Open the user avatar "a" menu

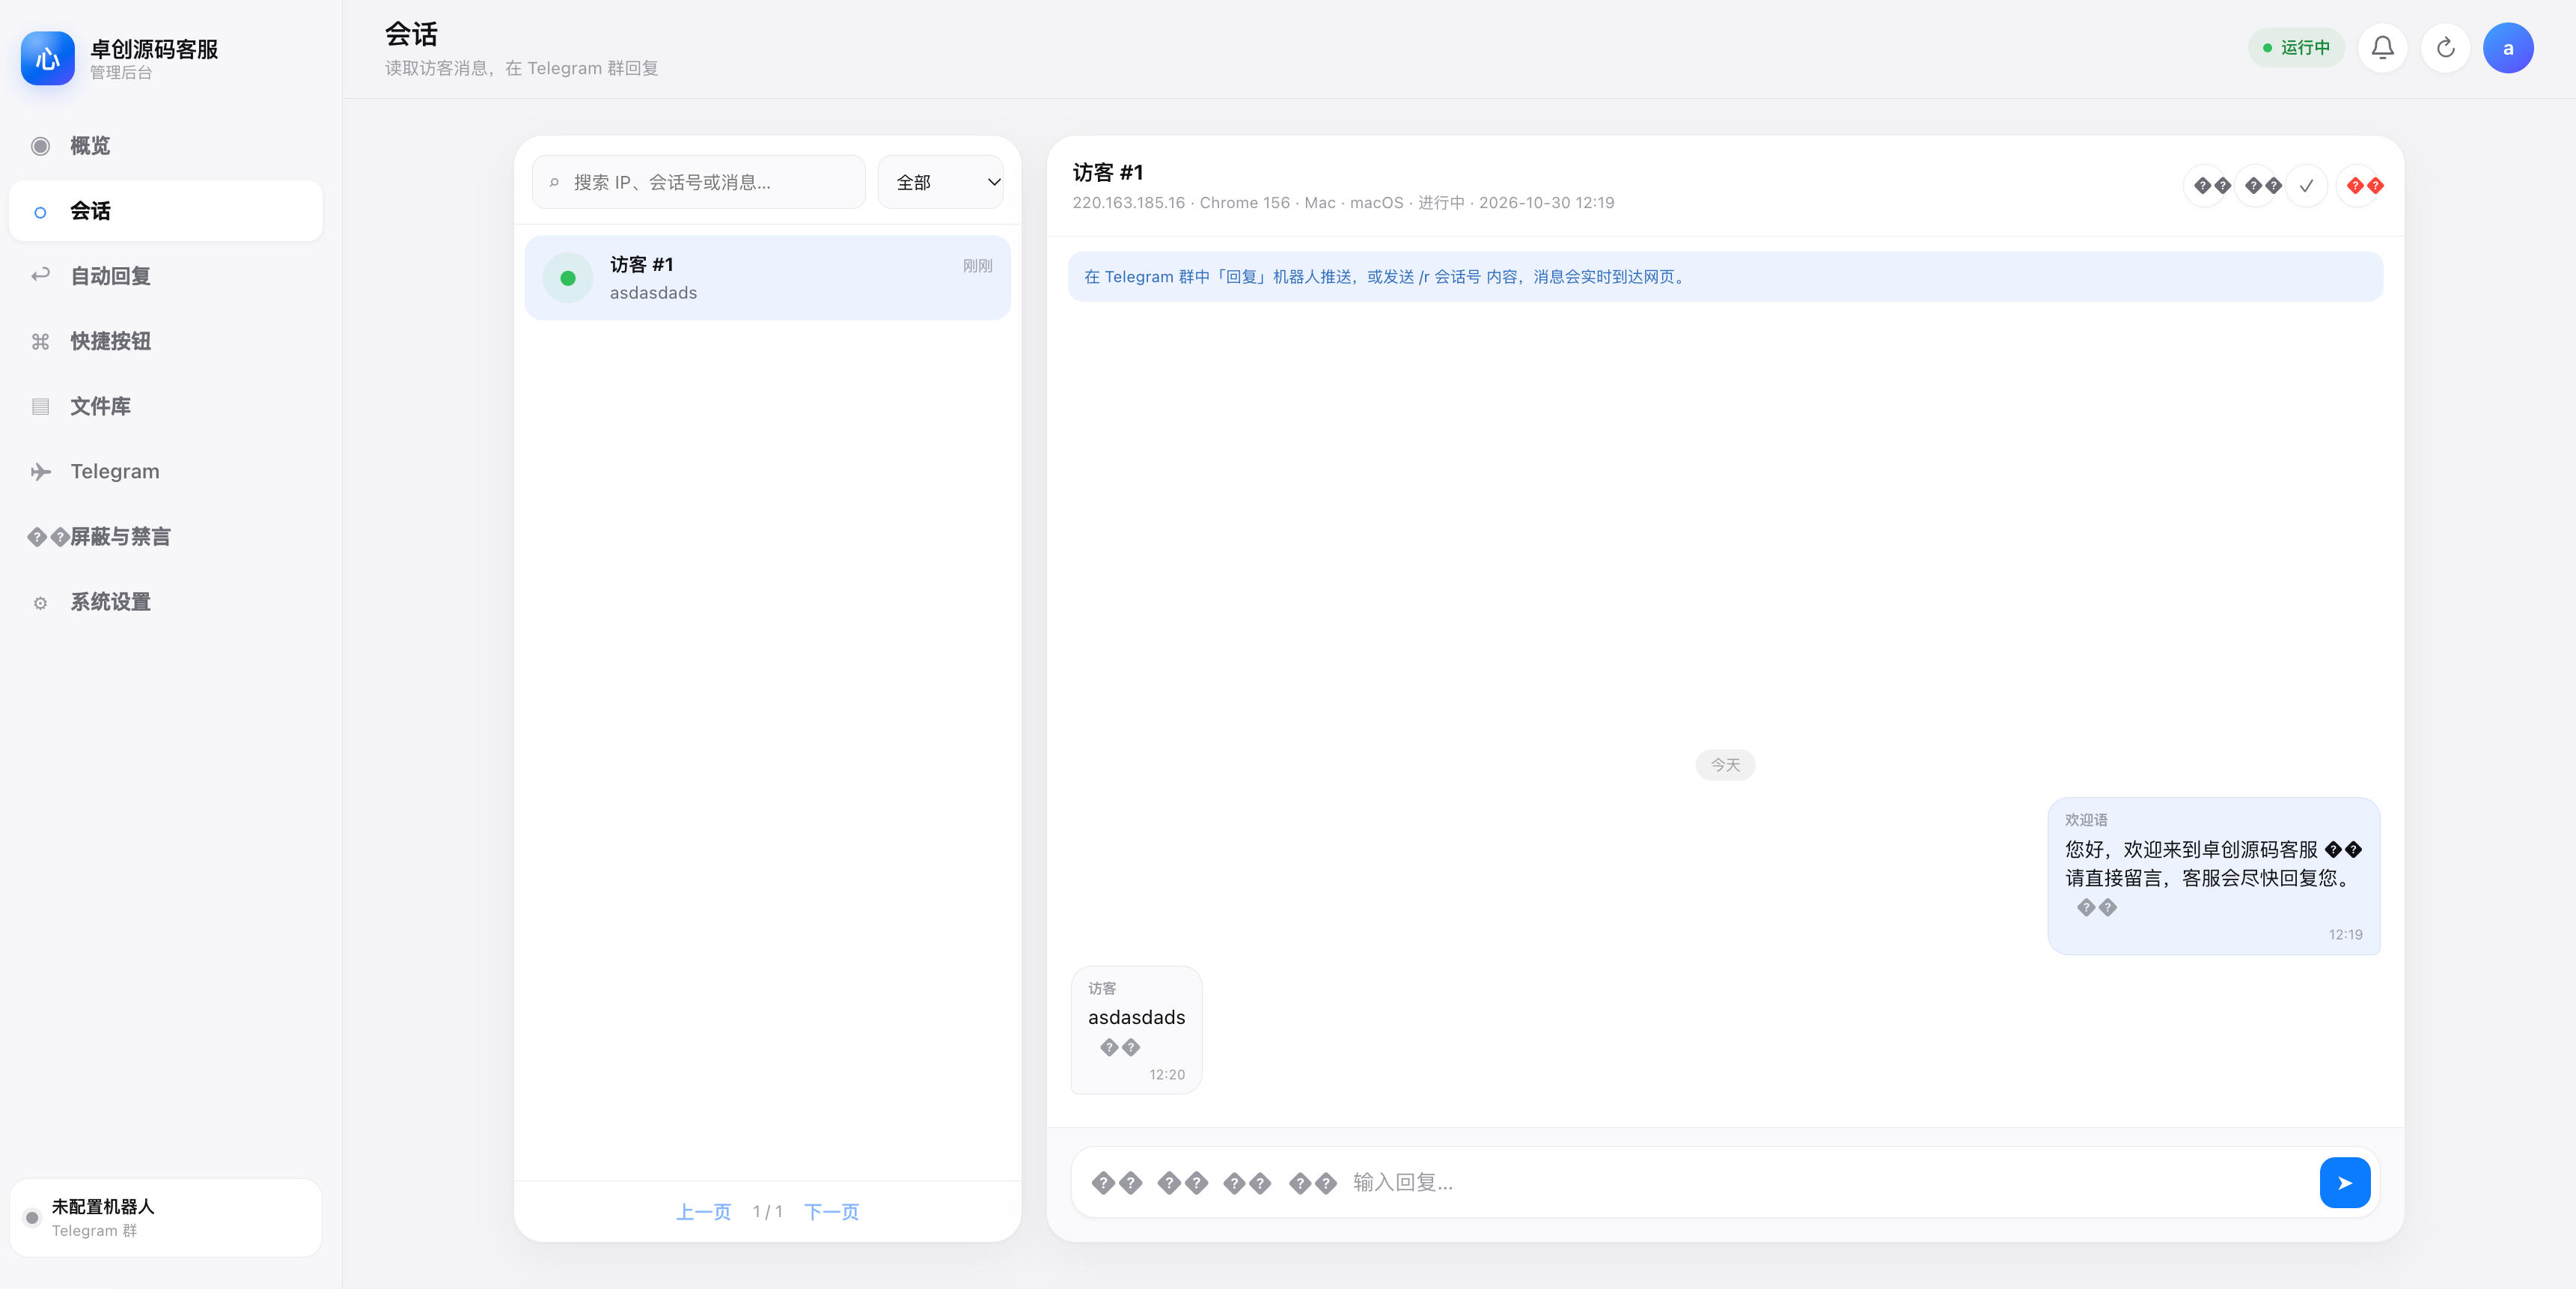[2507, 48]
